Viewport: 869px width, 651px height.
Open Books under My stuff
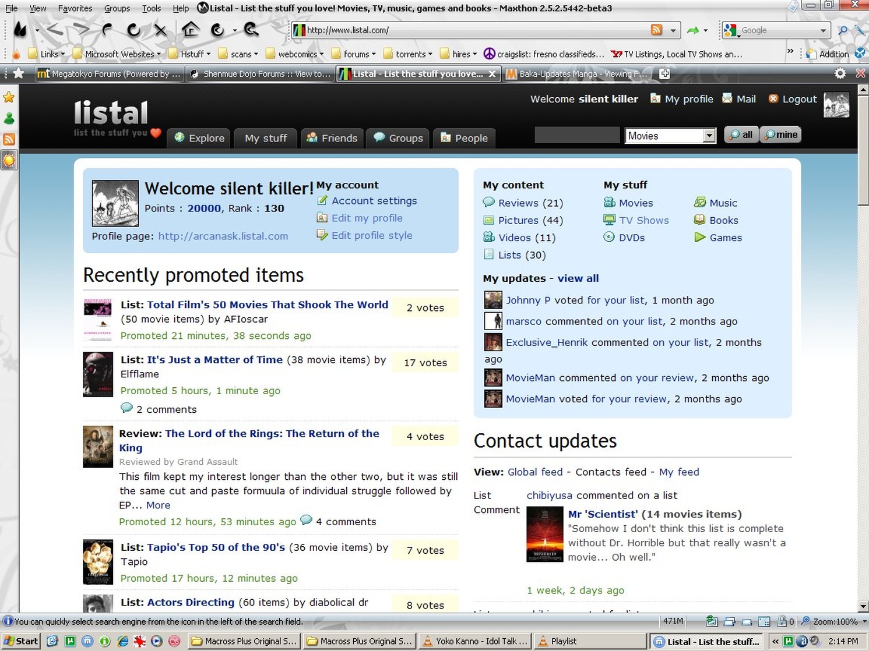tap(716, 220)
